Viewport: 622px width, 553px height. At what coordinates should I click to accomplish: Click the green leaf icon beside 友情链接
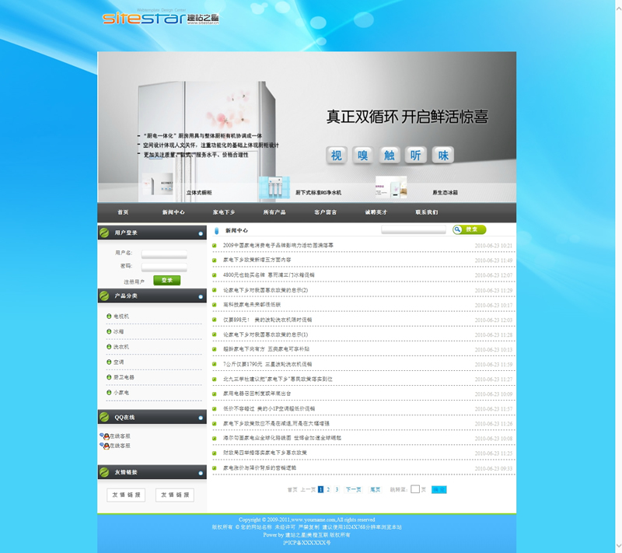point(104,472)
